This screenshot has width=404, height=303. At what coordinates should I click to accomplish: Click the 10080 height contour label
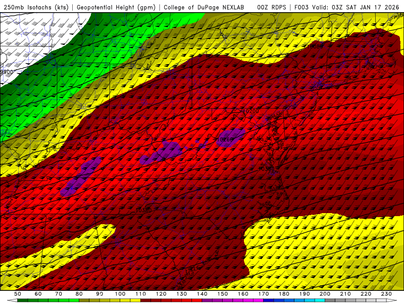[x=315, y=46]
